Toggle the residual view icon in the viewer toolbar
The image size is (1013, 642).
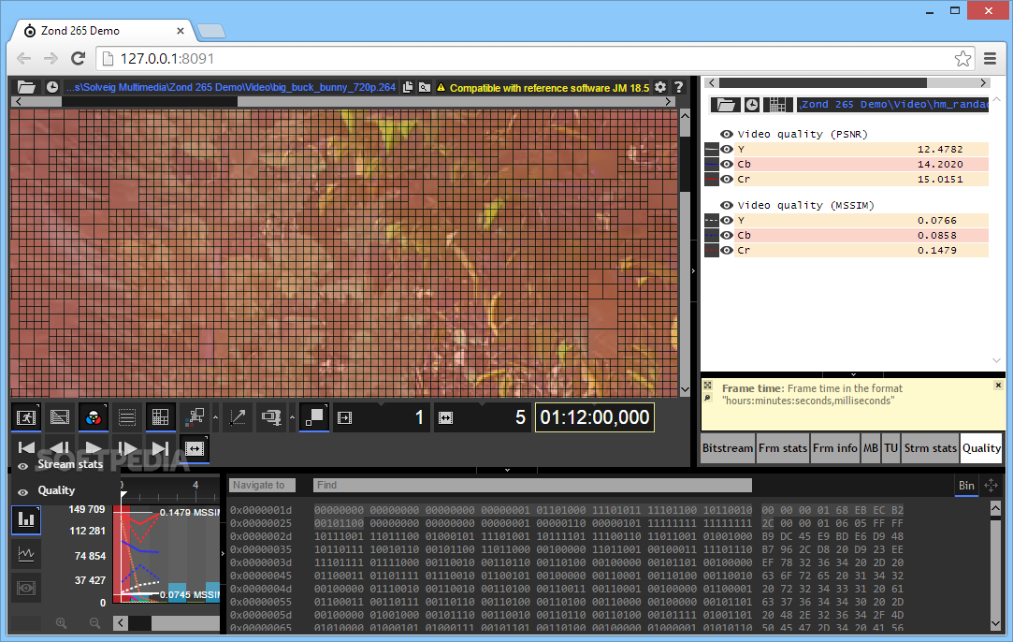60,417
